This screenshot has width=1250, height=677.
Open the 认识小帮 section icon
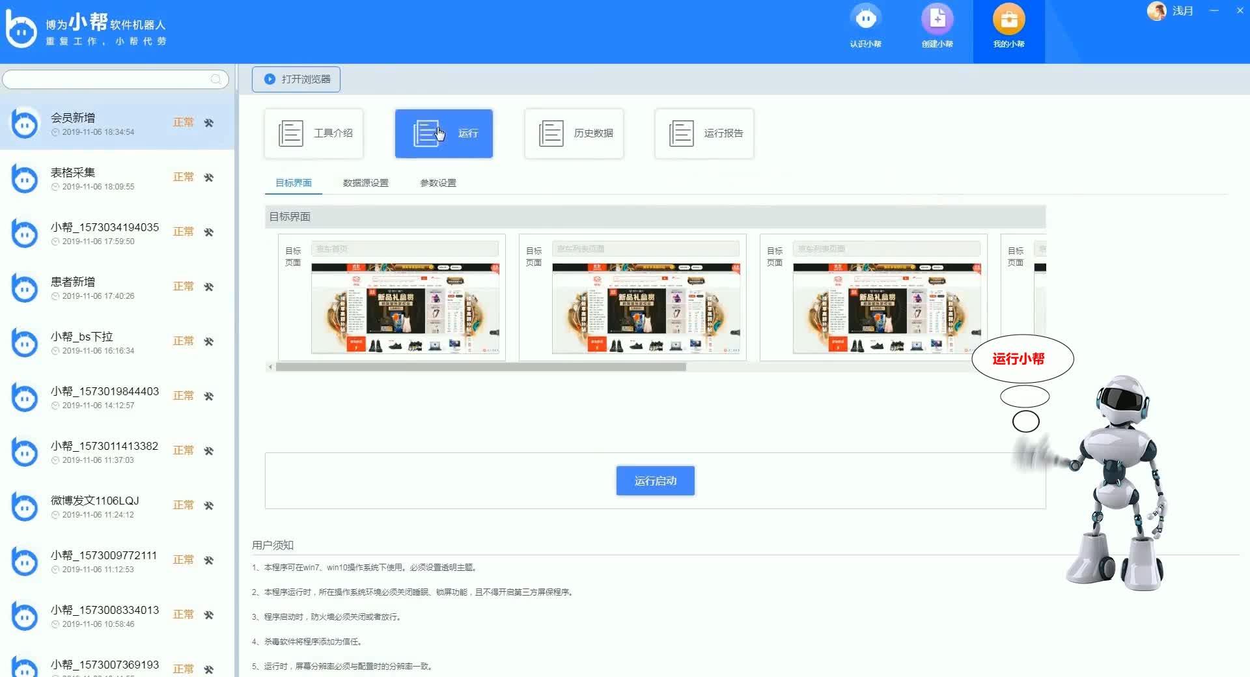(x=865, y=19)
